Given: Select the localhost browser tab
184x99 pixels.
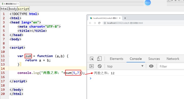Looking at the screenshot, I should (105, 18).
